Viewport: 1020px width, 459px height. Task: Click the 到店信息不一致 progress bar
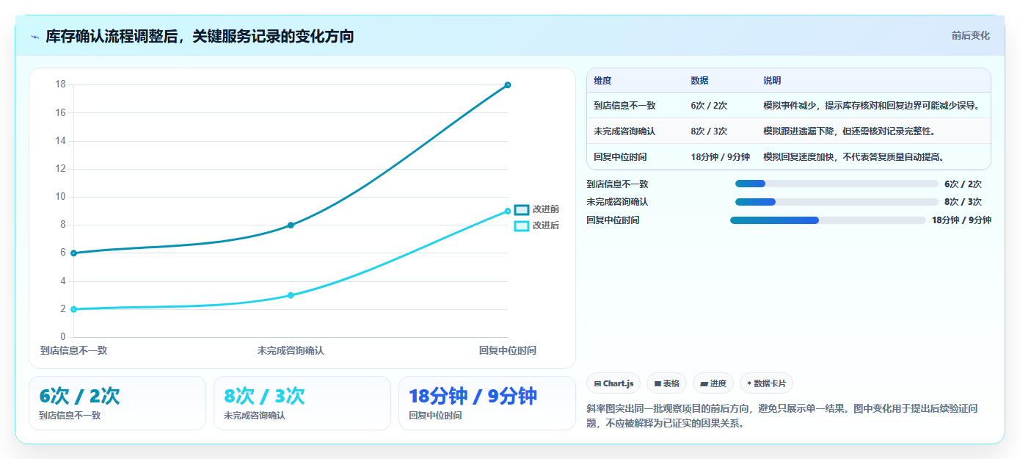point(837,184)
